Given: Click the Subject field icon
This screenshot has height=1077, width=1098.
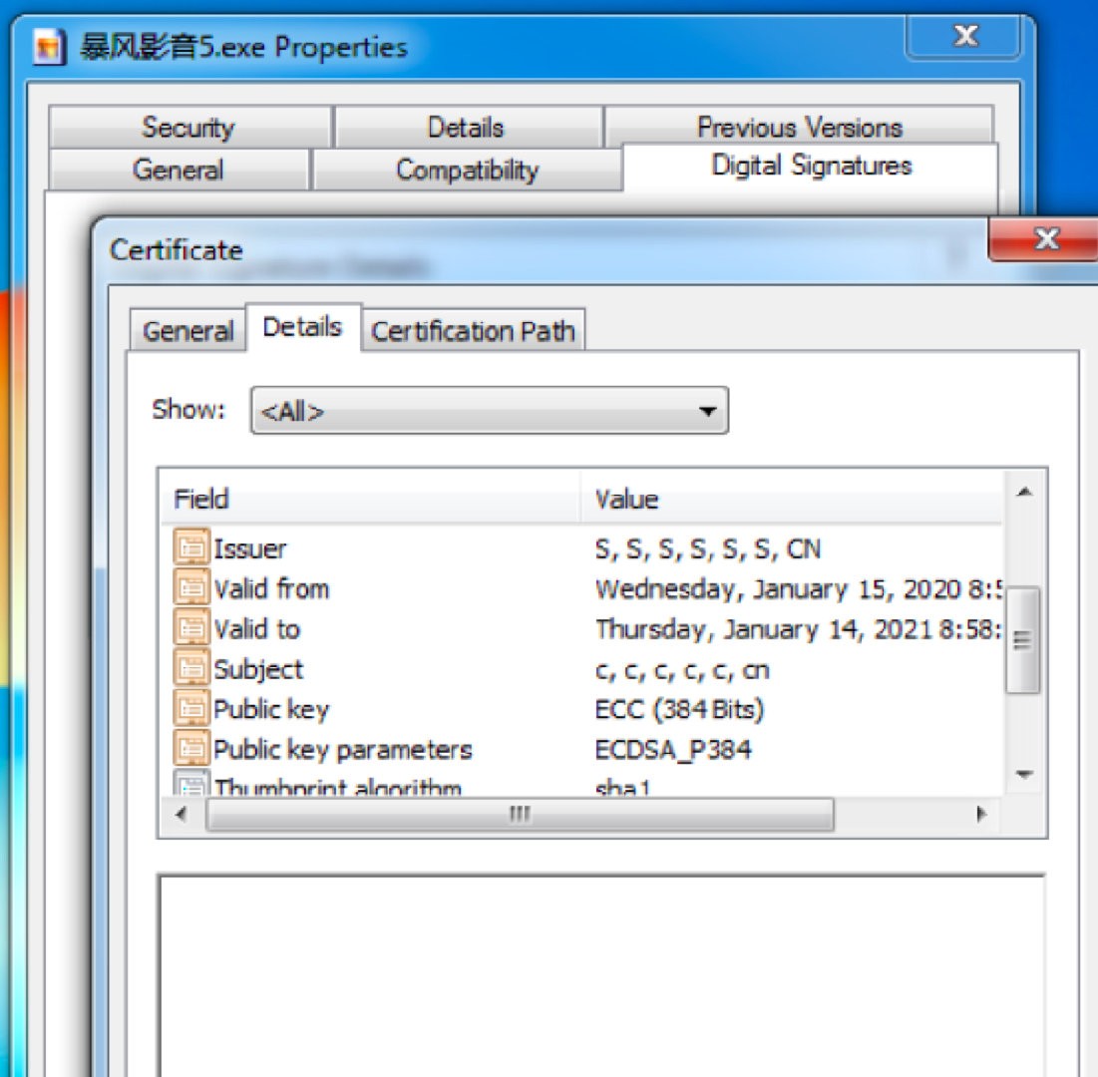Looking at the screenshot, I should coord(190,669).
